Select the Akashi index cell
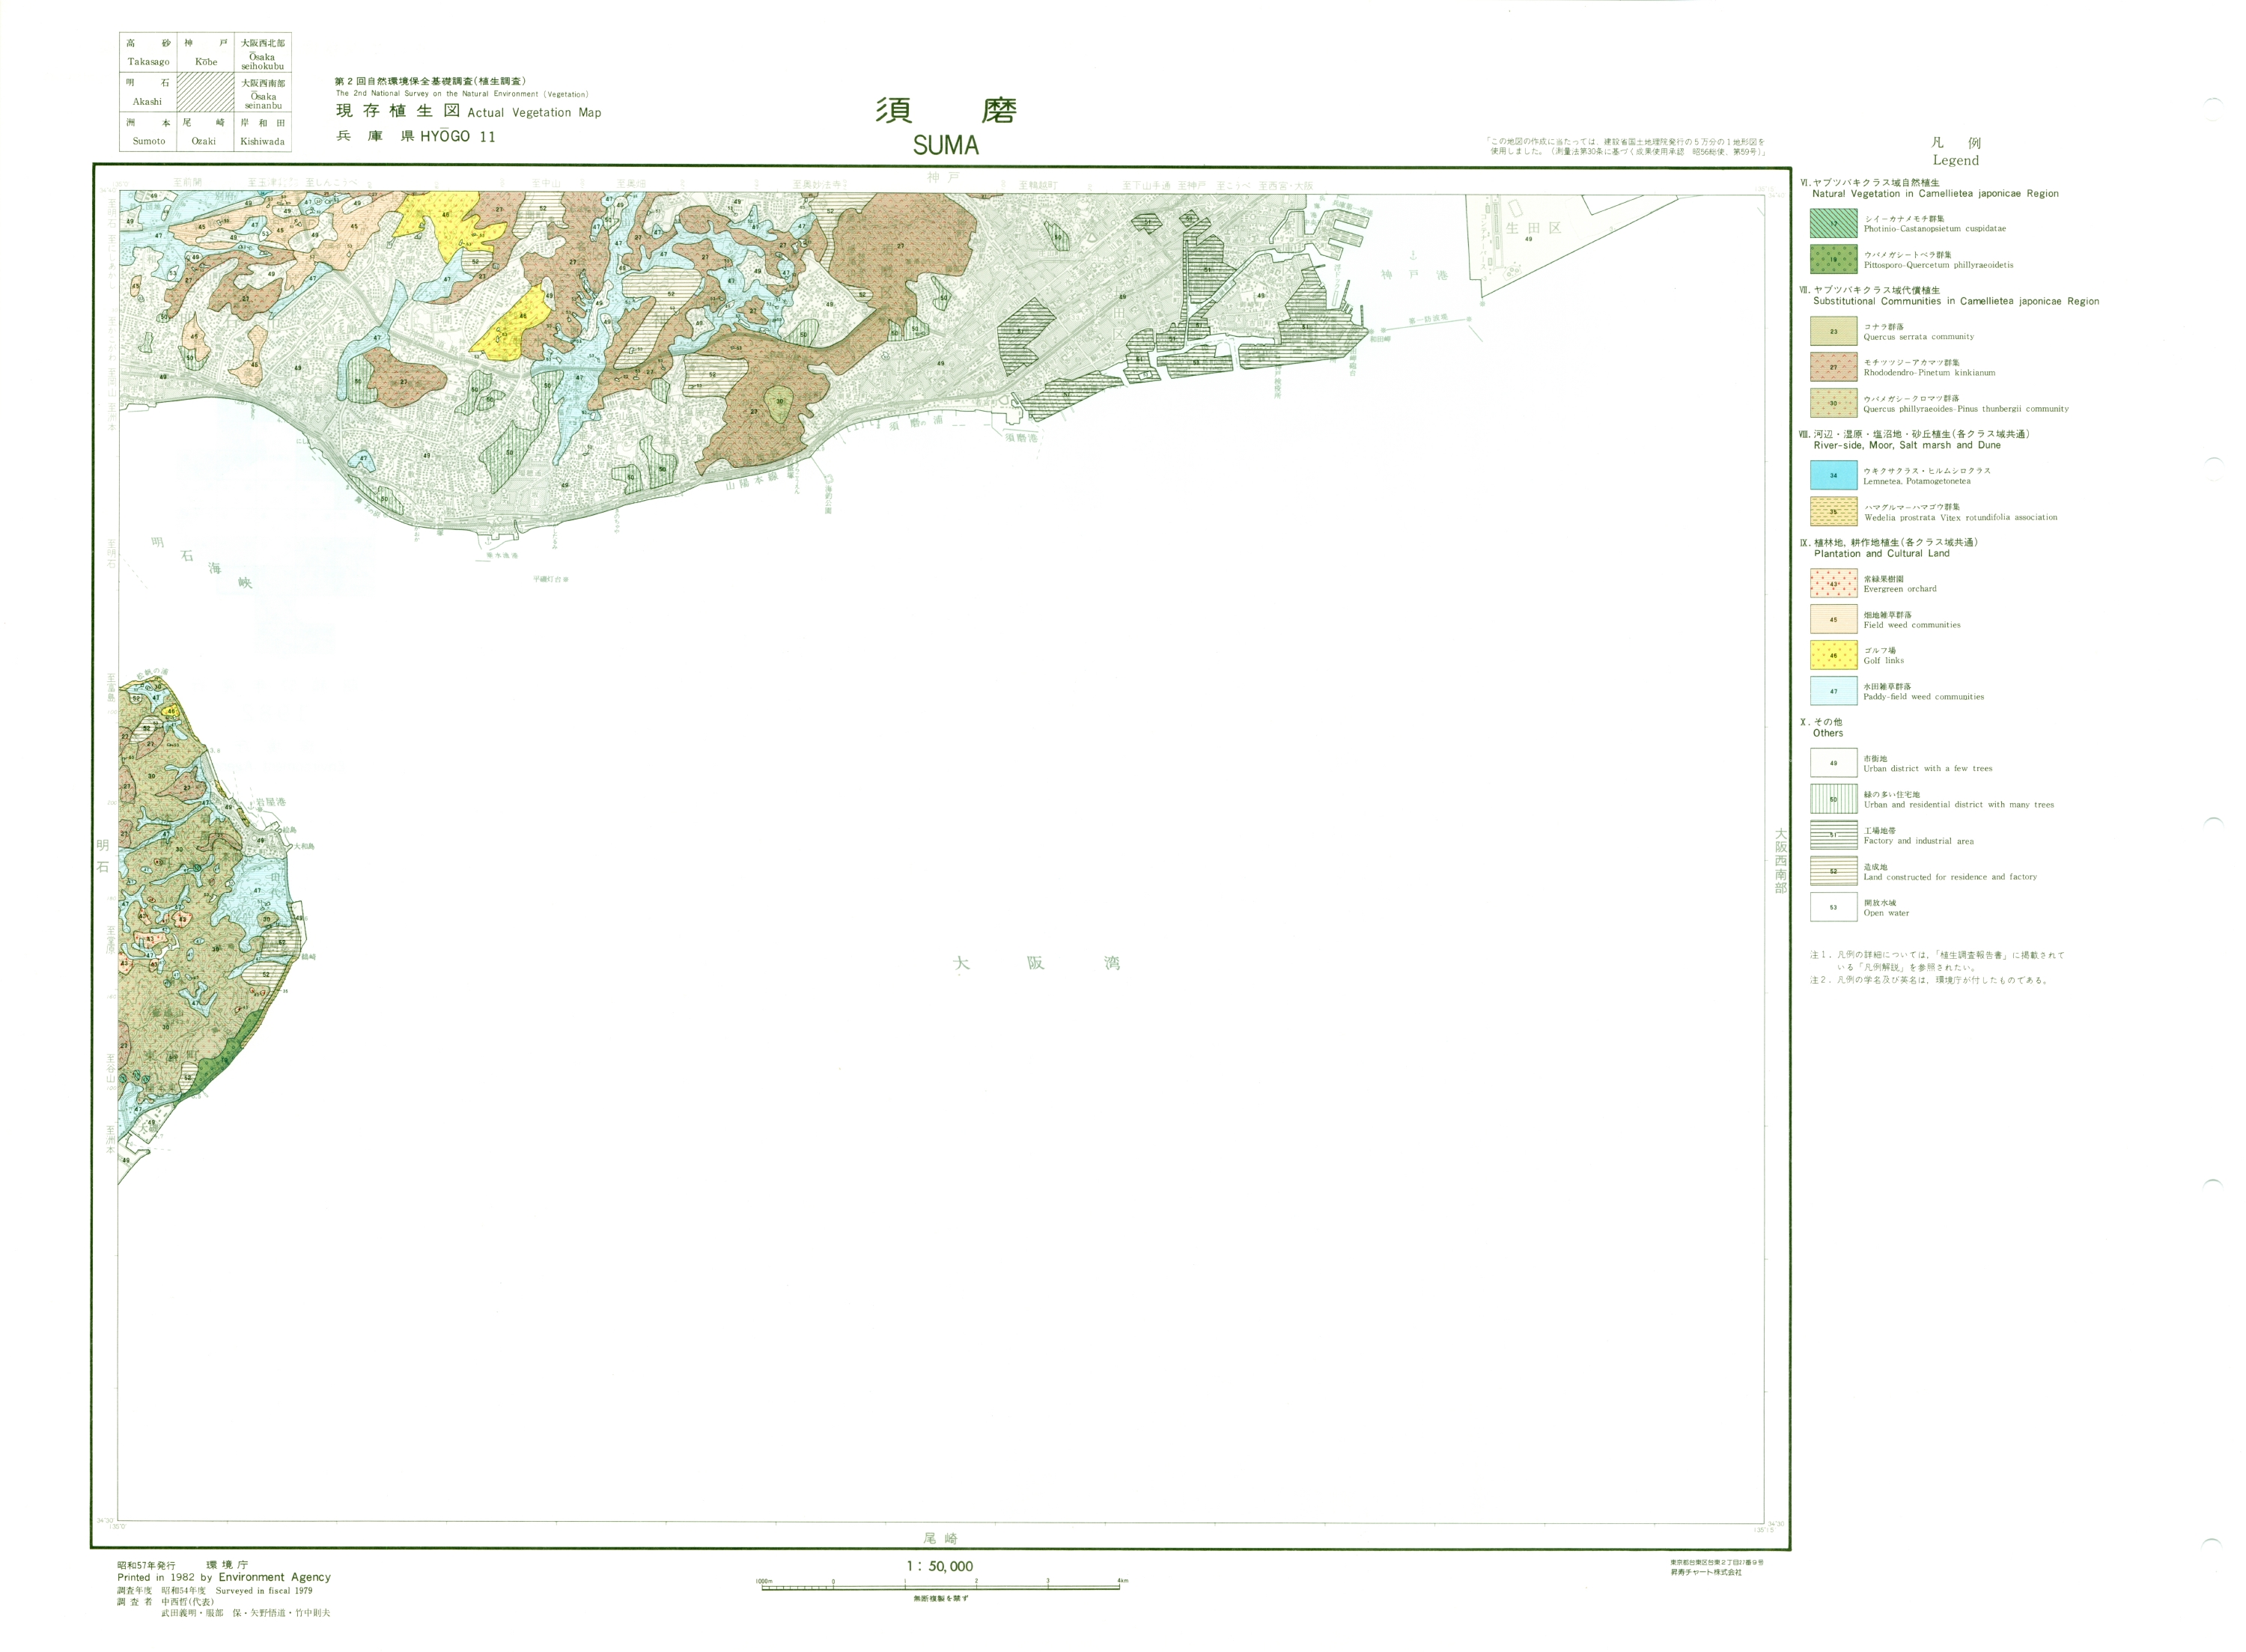The image size is (2246, 1652). click(148, 92)
